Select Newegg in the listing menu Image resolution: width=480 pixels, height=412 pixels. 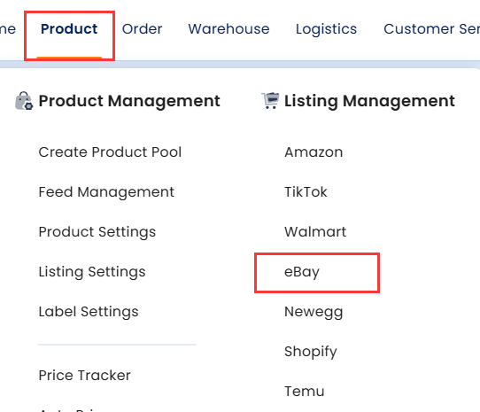coord(314,312)
